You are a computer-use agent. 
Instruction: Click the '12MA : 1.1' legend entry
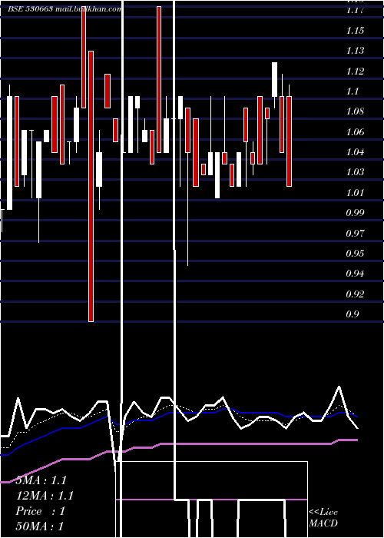[45, 496]
